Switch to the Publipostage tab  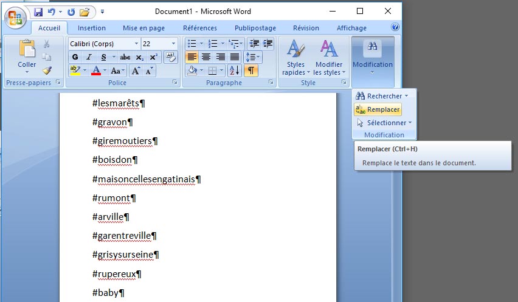[255, 28]
